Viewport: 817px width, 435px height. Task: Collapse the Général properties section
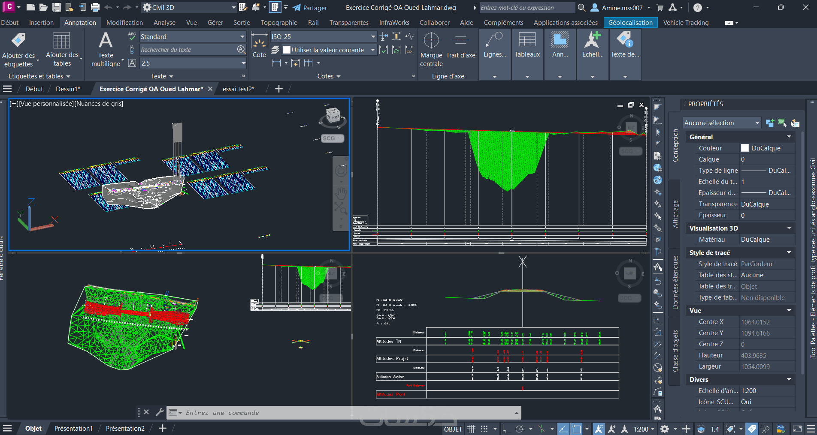789,137
